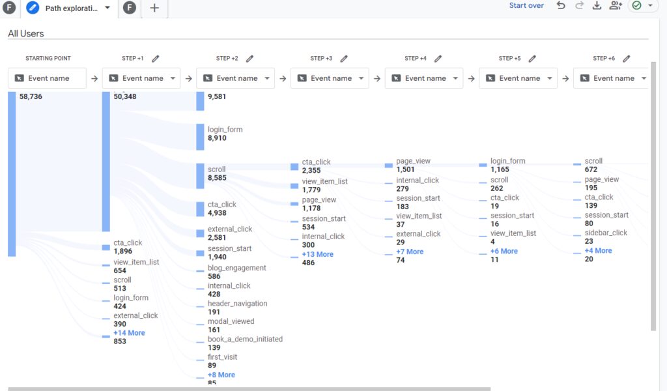Click the undo arrow icon
The width and height of the screenshot is (667, 391).
click(561, 5)
